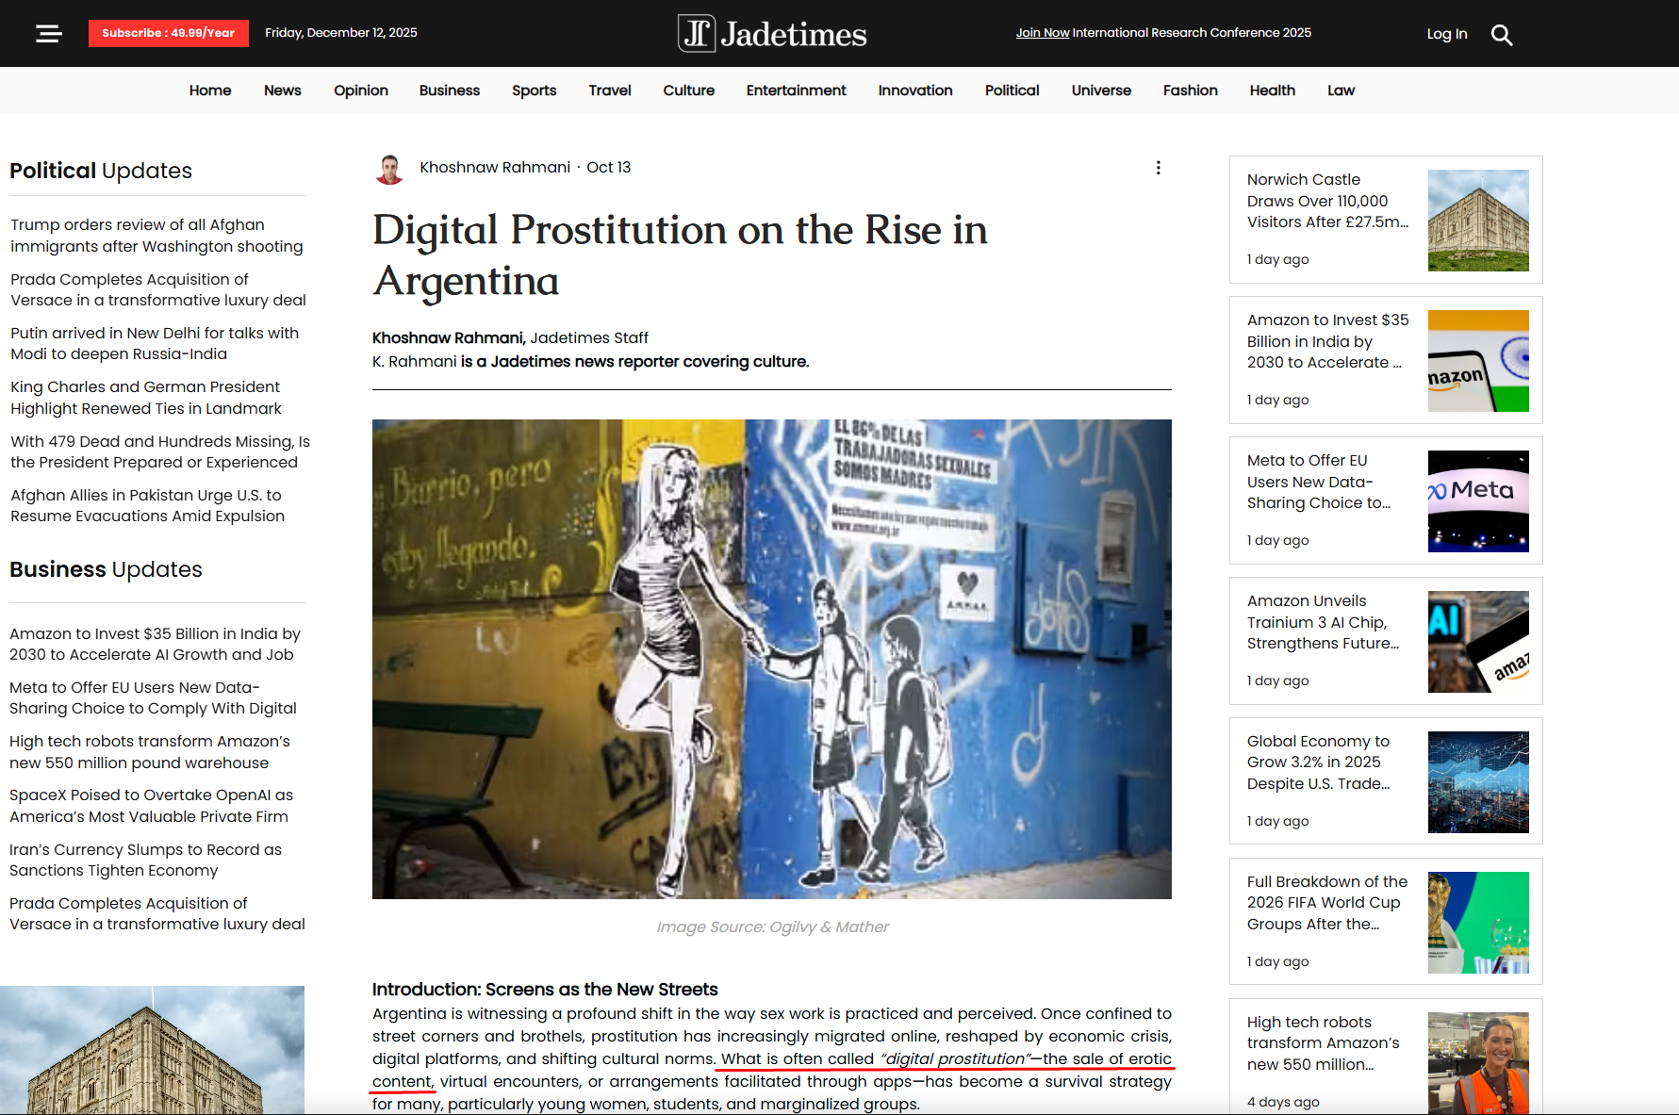This screenshot has height=1115, width=1679.
Task: Click the Norwich Castle photo in left sidebar
Action: tap(152, 1050)
